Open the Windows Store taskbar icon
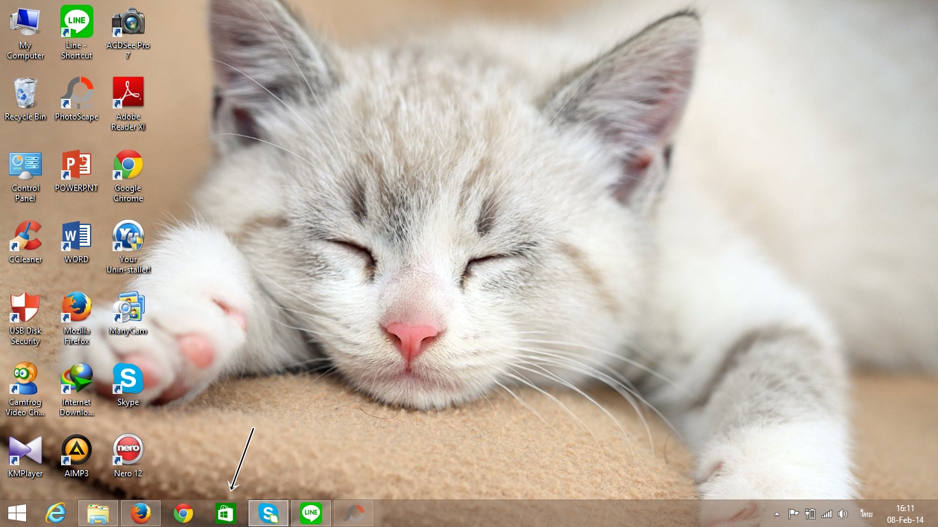This screenshot has height=527, width=938. click(x=226, y=513)
